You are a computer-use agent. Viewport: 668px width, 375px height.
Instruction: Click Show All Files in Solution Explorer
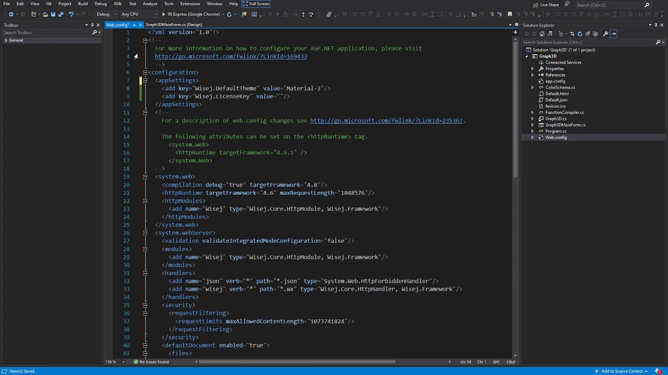[x=595, y=34]
